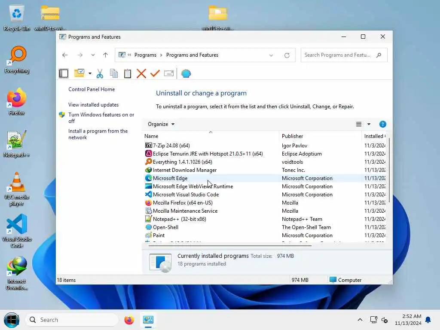
Task: Select Notepad++ desktop shortcut
Action: 17,144
